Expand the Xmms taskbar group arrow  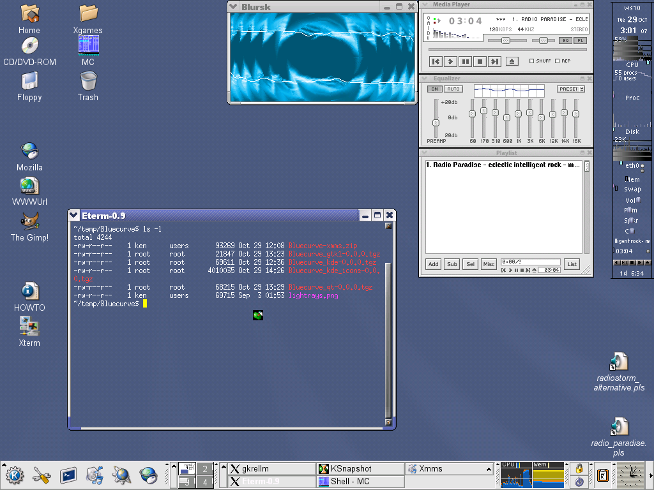coord(489,469)
